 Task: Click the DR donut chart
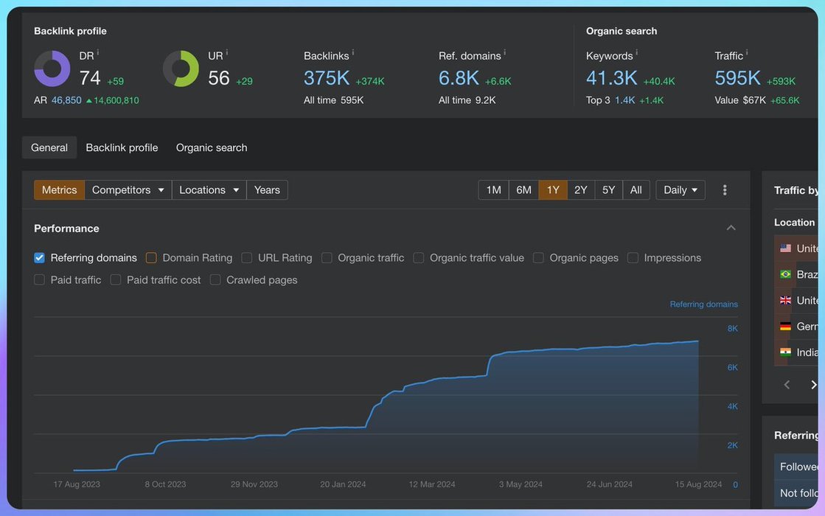pyautogui.click(x=52, y=69)
